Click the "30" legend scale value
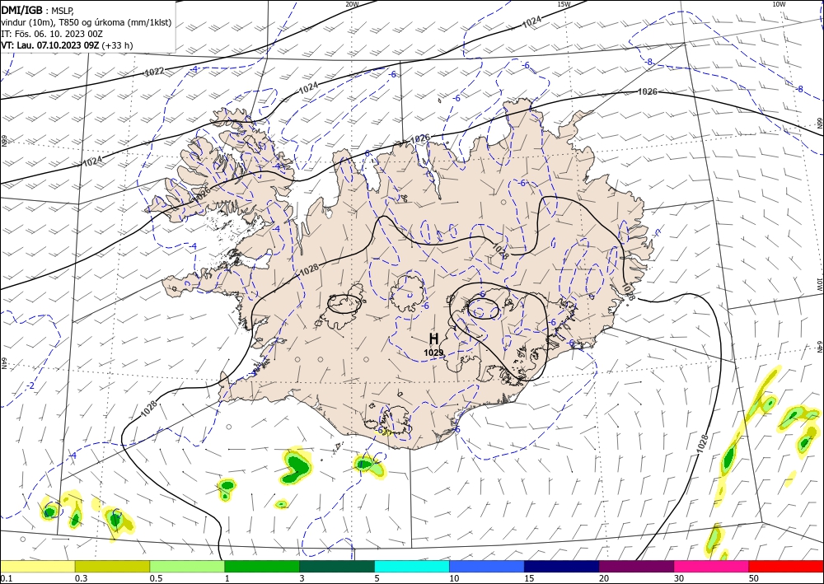Screen dimensions: 824x584 679,578
